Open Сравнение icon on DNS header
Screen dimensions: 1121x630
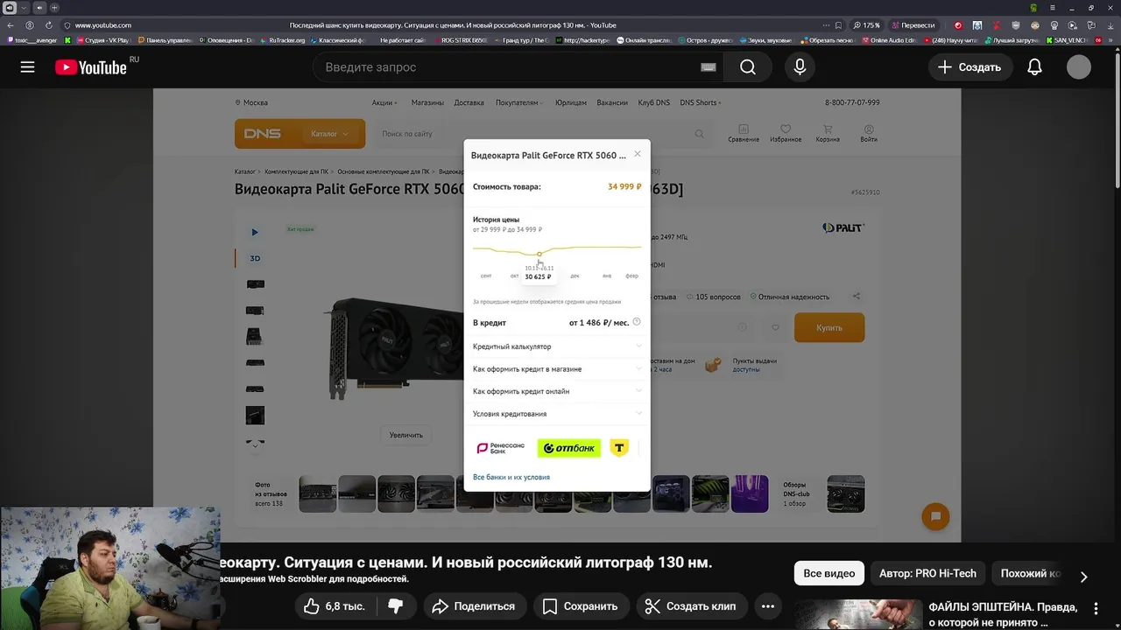tap(744, 134)
